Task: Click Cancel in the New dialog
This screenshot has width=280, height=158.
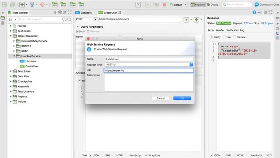Action: pos(161,98)
